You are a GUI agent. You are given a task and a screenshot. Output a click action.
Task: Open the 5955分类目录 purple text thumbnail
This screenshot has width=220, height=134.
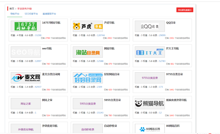(88, 104)
